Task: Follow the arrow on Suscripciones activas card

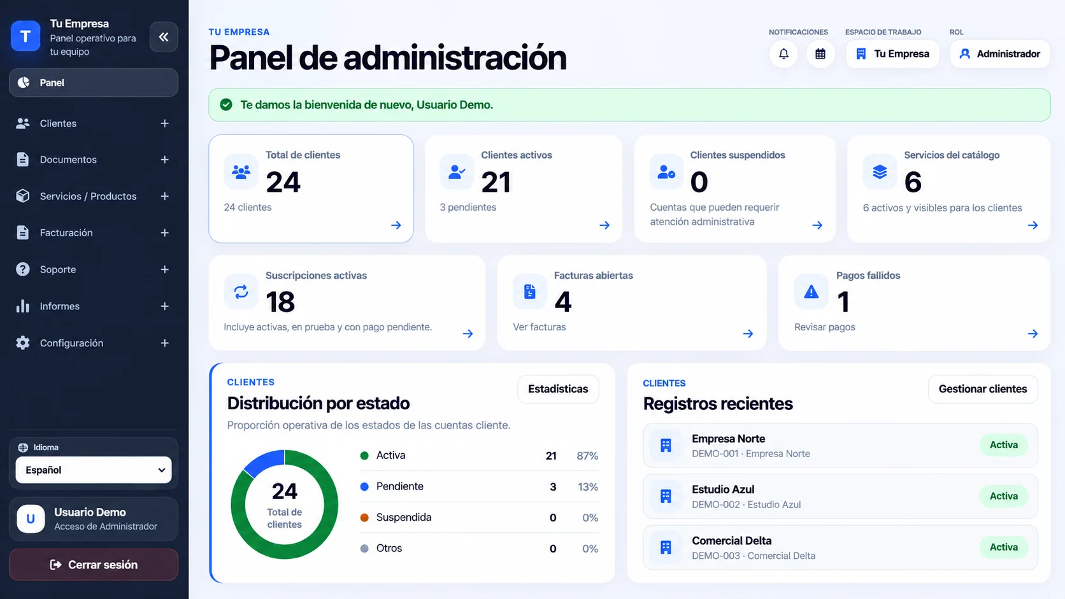Action: (x=468, y=334)
